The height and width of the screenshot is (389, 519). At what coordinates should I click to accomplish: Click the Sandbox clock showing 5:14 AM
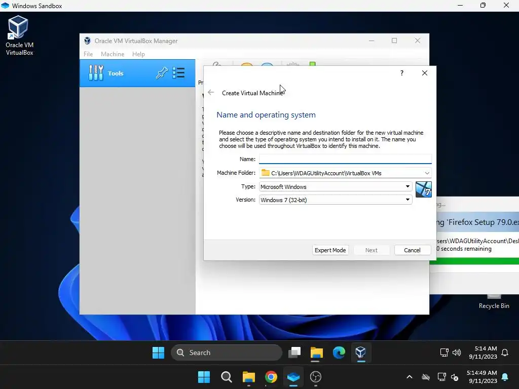coord(483,353)
